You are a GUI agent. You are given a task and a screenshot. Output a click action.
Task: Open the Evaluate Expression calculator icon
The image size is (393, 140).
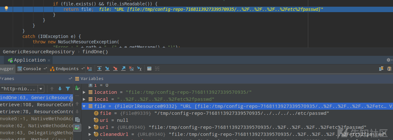point(149,69)
